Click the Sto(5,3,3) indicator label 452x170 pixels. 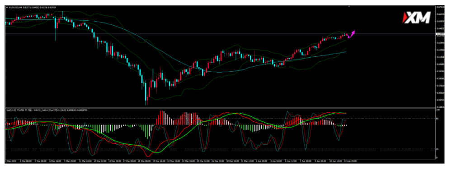[10, 110]
